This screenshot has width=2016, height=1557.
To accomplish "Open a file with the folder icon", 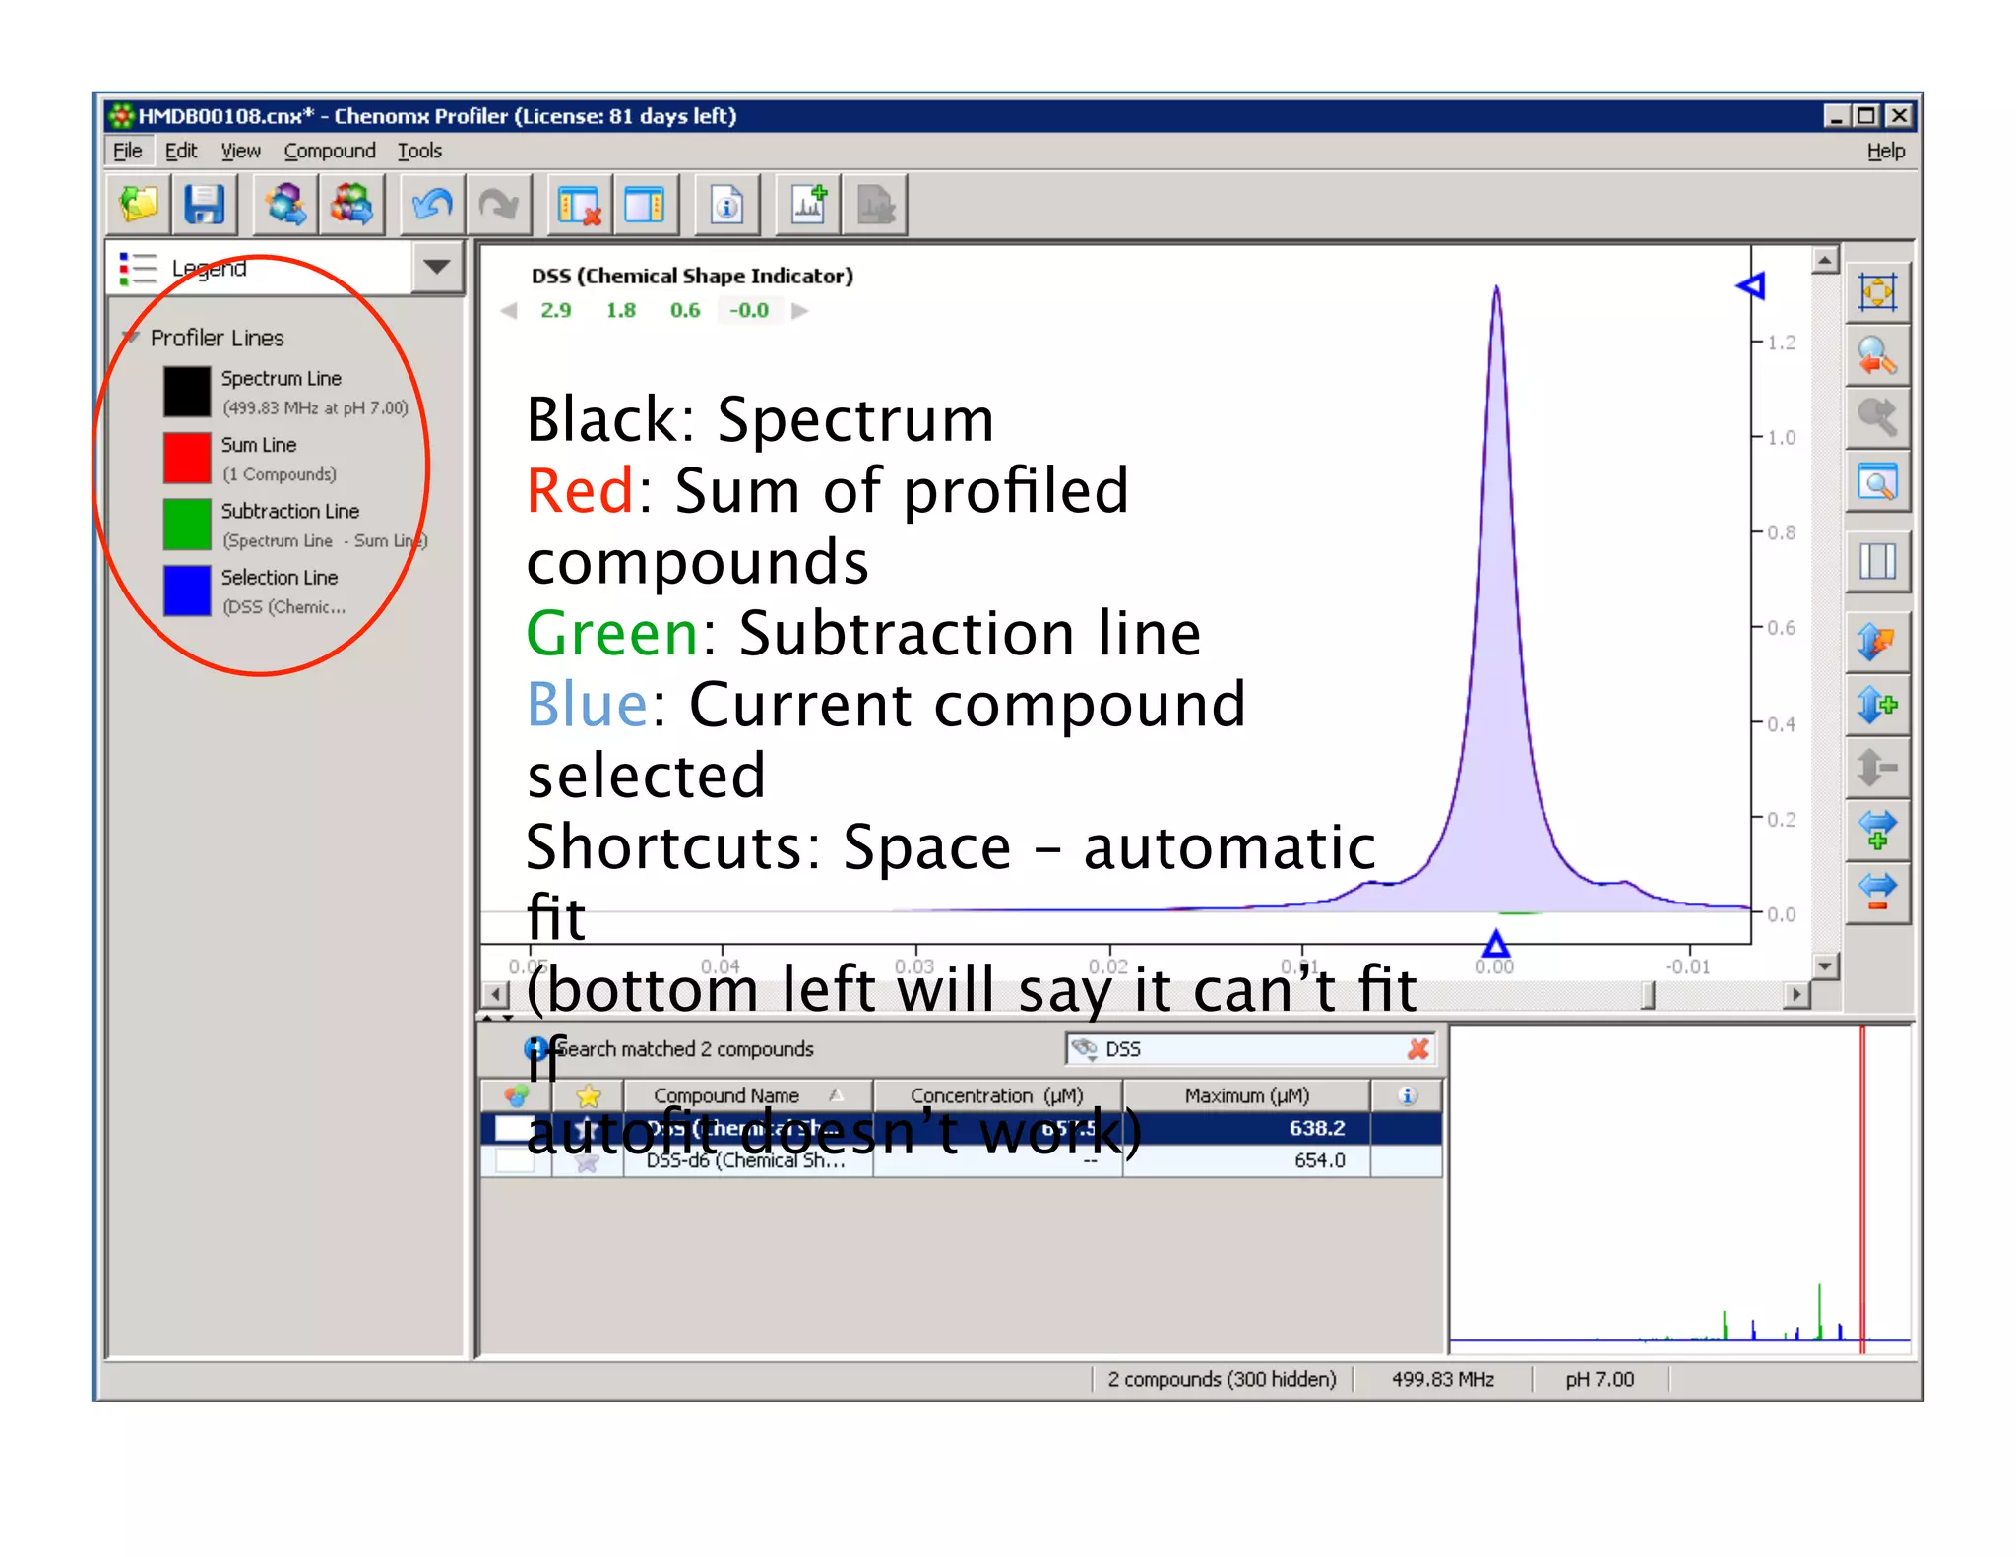I will point(139,205).
